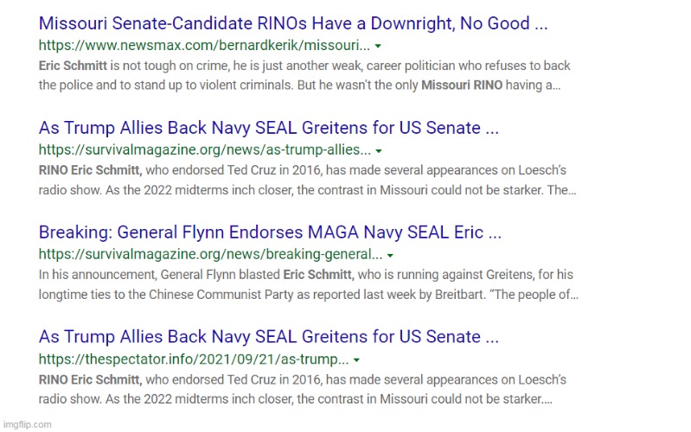This screenshot has height=432, width=691.
Task: Click the survivalmagazine.org/news/as-trump-allies URL
Action: click(x=204, y=149)
